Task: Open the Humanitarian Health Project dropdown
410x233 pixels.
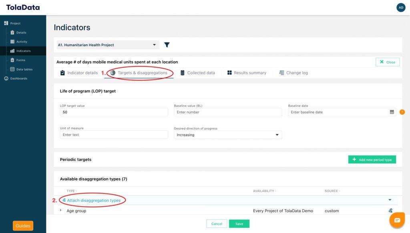Action: coord(108,45)
